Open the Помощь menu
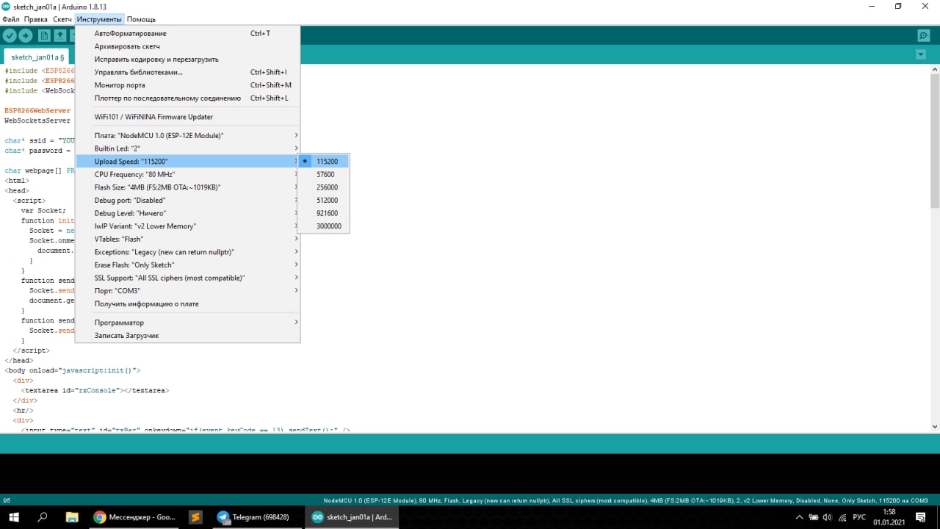The width and height of the screenshot is (940, 529). (141, 19)
